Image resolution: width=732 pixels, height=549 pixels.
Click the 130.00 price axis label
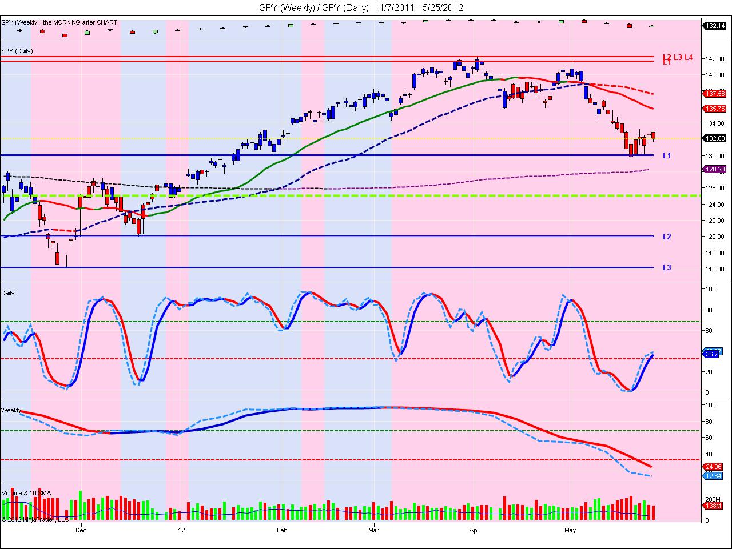tap(715, 156)
